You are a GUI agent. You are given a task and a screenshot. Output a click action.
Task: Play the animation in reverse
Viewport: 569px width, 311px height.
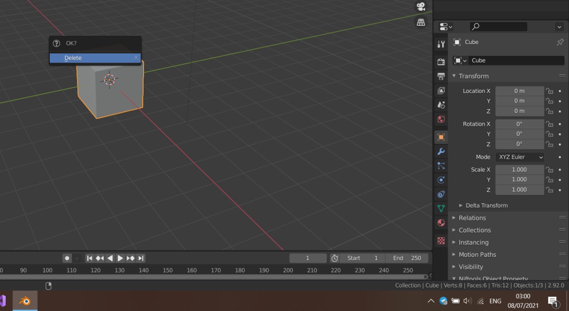coord(110,258)
